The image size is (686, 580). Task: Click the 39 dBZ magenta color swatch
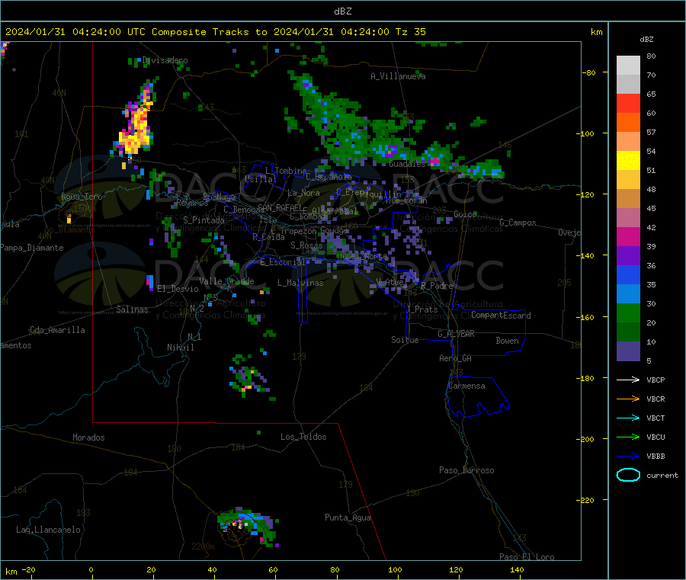click(x=628, y=236)
